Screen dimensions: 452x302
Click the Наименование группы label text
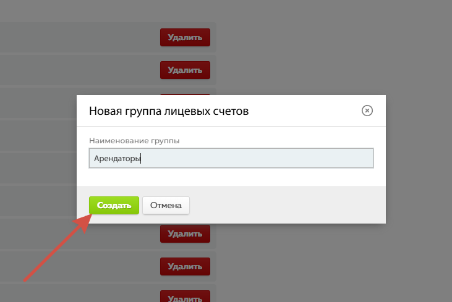(x=134, y=141)
